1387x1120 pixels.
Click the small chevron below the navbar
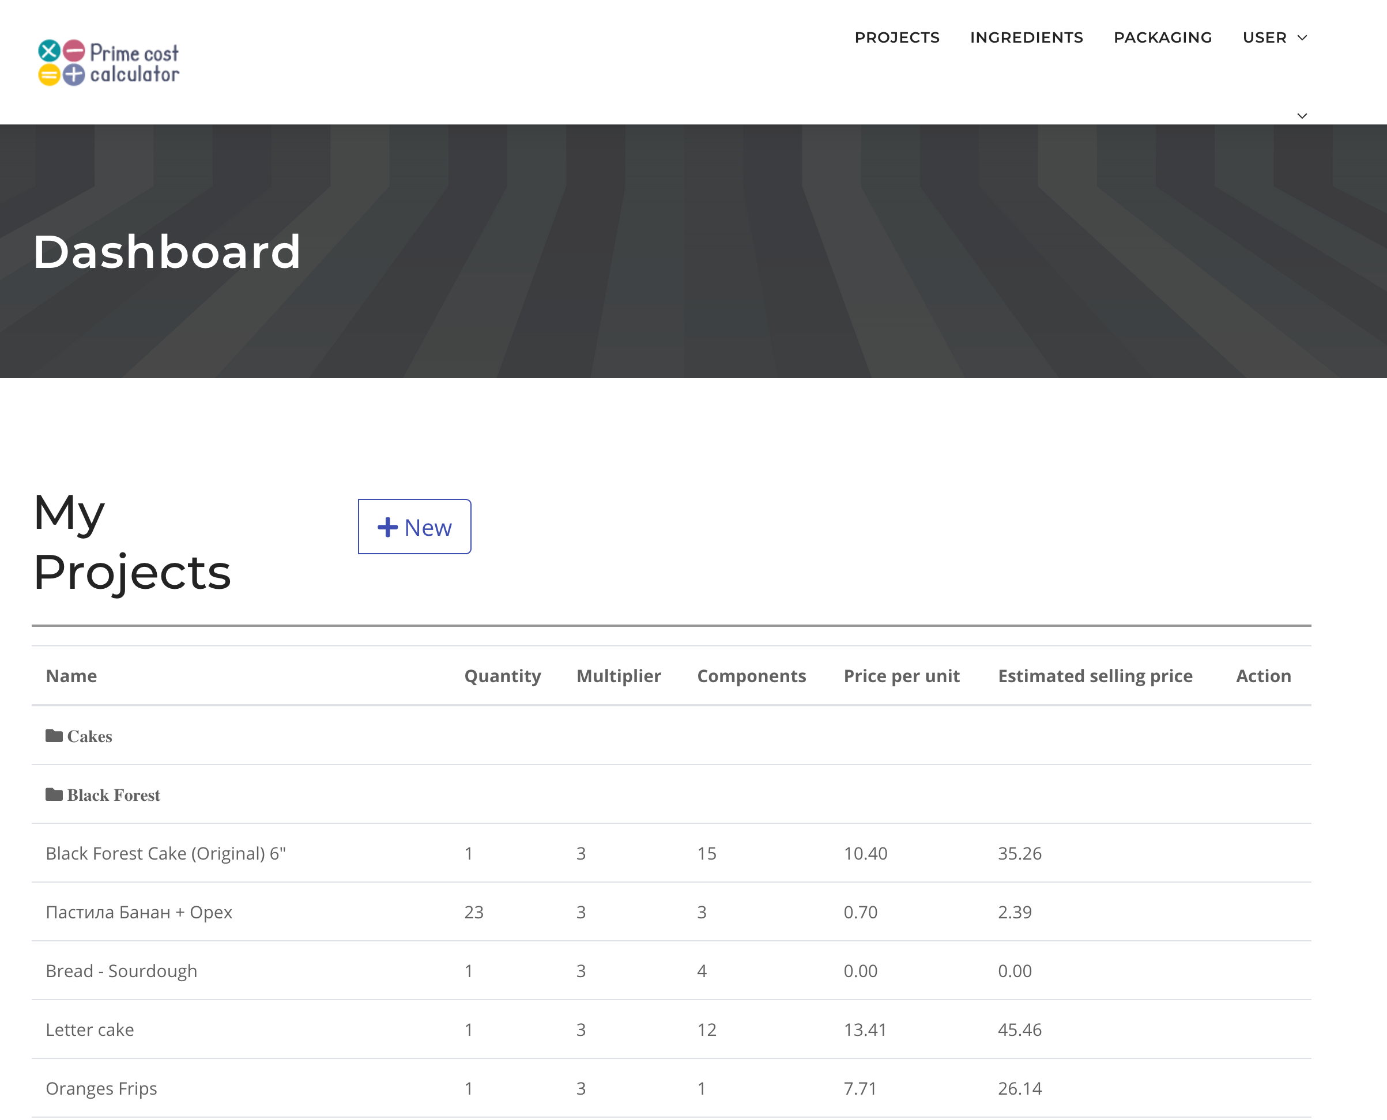(1302, 116)
